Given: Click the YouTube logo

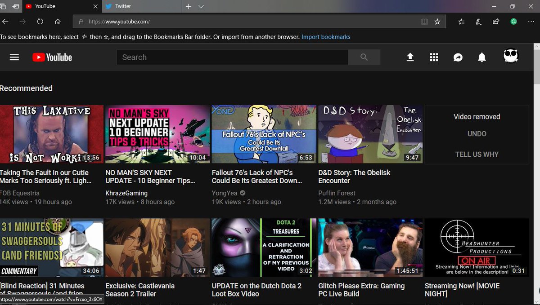Looking at the screenshot, I should point(52,57).
